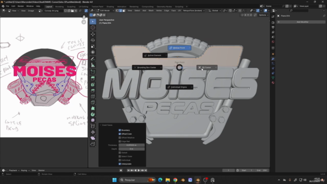Select the Loop Cut tool
Screen dimensions: 327x184
pyautogui.click(x=93, y=97)
